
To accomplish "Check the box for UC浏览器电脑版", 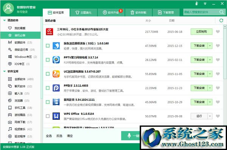I will [x=48, y=74].
